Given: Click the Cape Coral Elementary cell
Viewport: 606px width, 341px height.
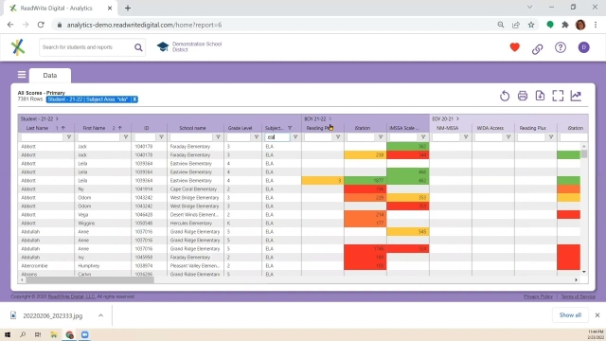Looking at the screenshot, I should (195, 189).
